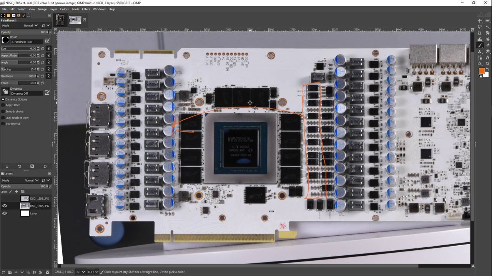
Task: Open the Colors menu
Action: pos(64,9)
